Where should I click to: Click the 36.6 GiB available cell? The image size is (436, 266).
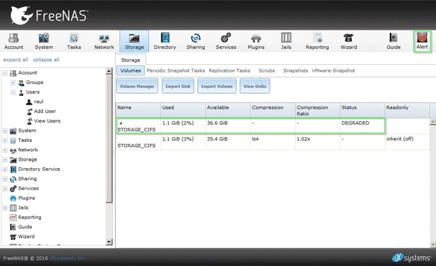(x=228, y=126)
